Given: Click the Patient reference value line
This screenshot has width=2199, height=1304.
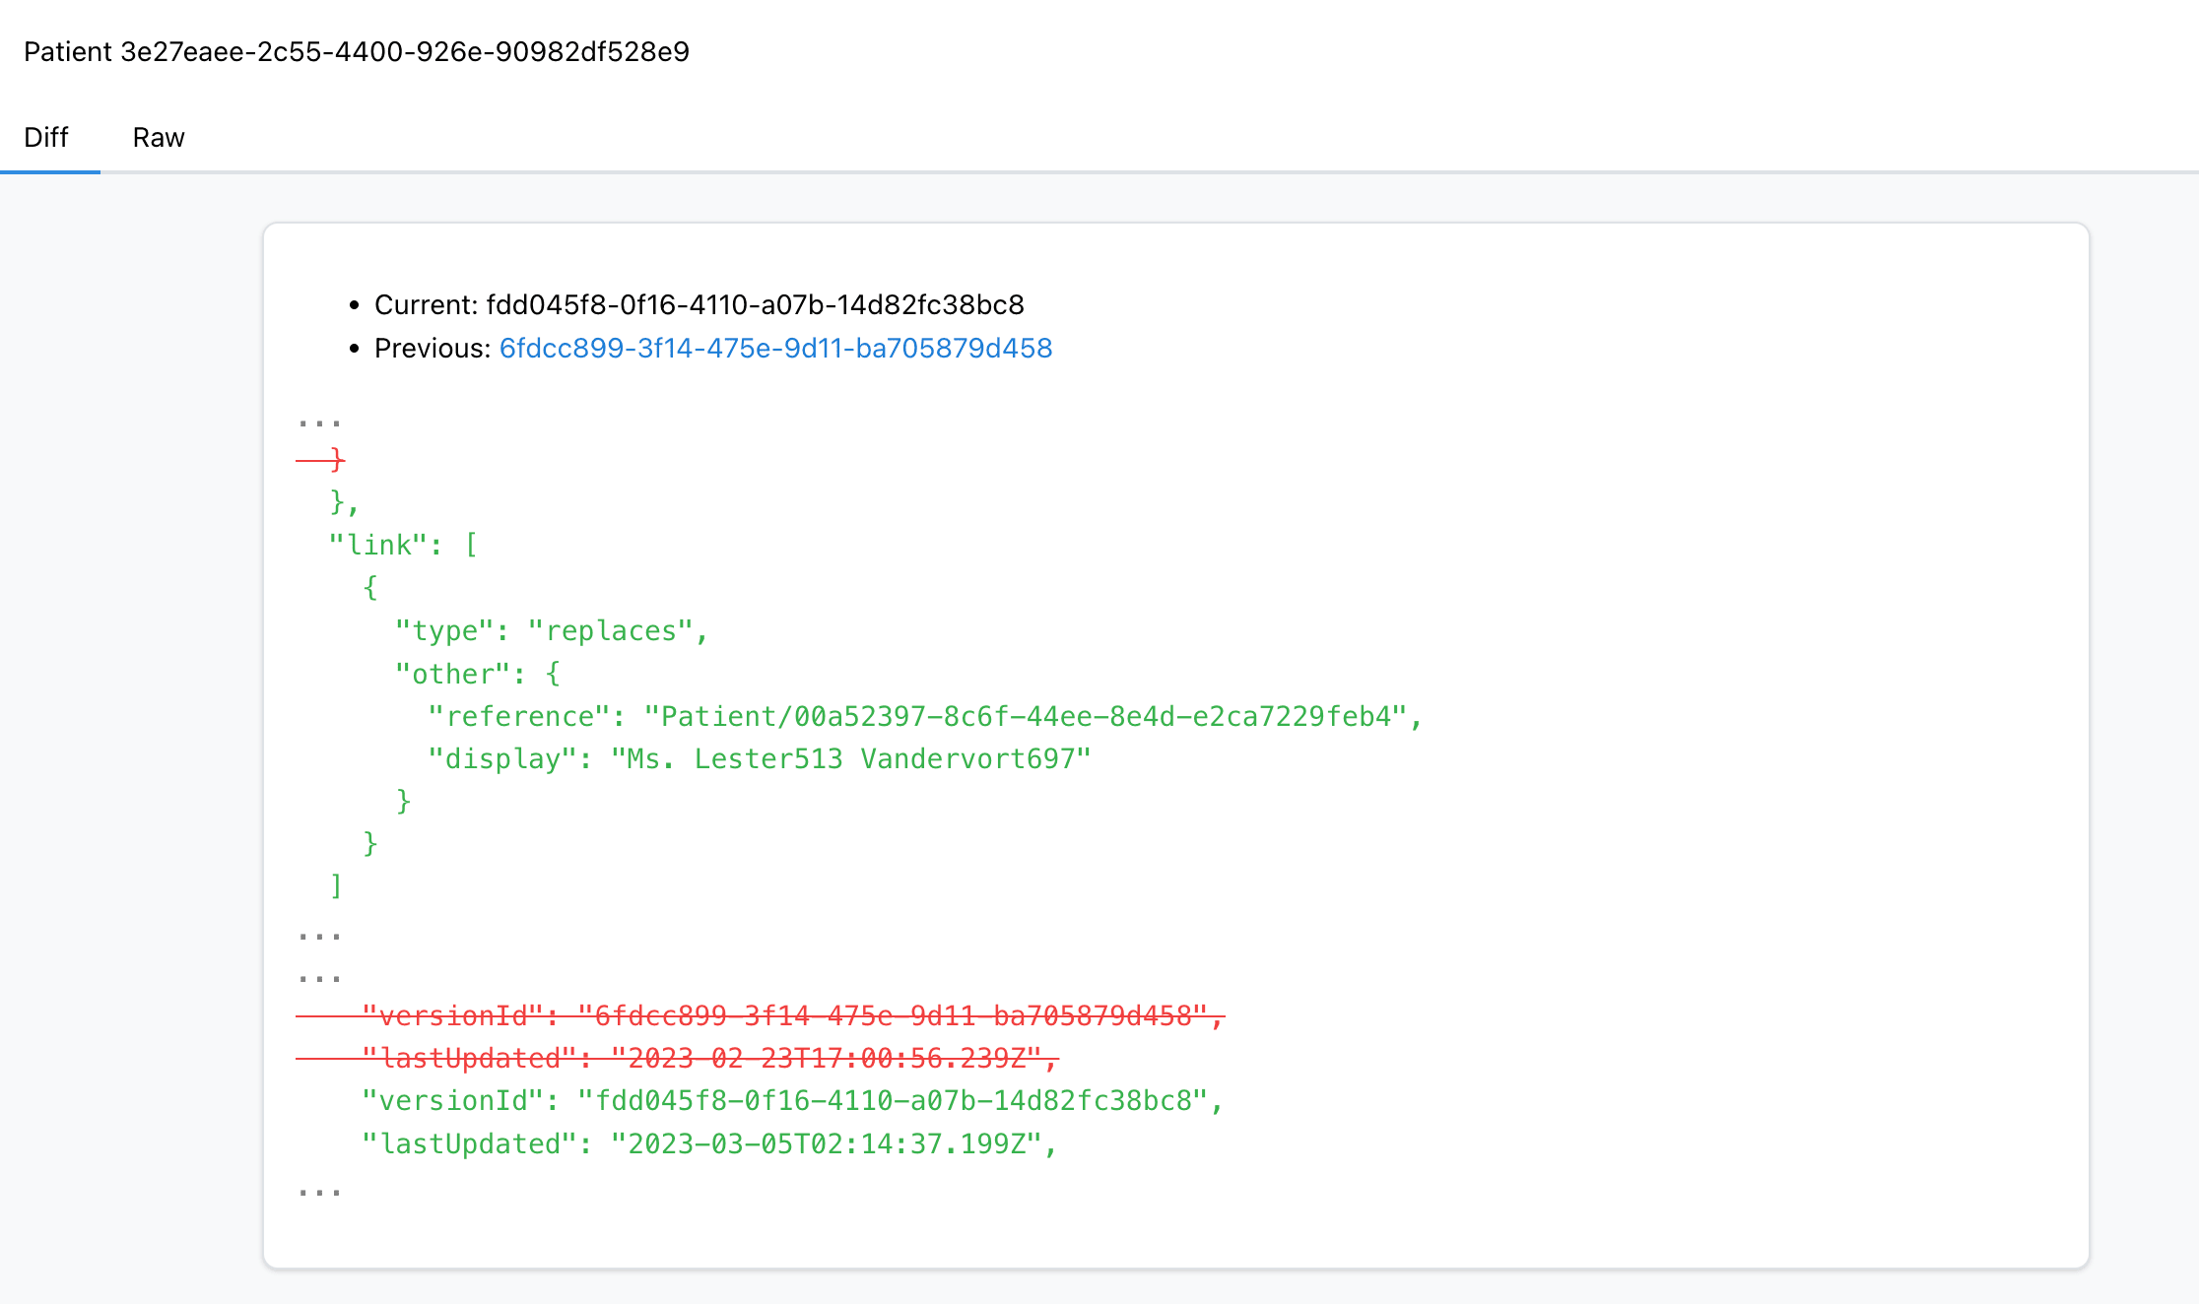Looking at the screenshot, I should pyautogui.click(x=924, y=716).
